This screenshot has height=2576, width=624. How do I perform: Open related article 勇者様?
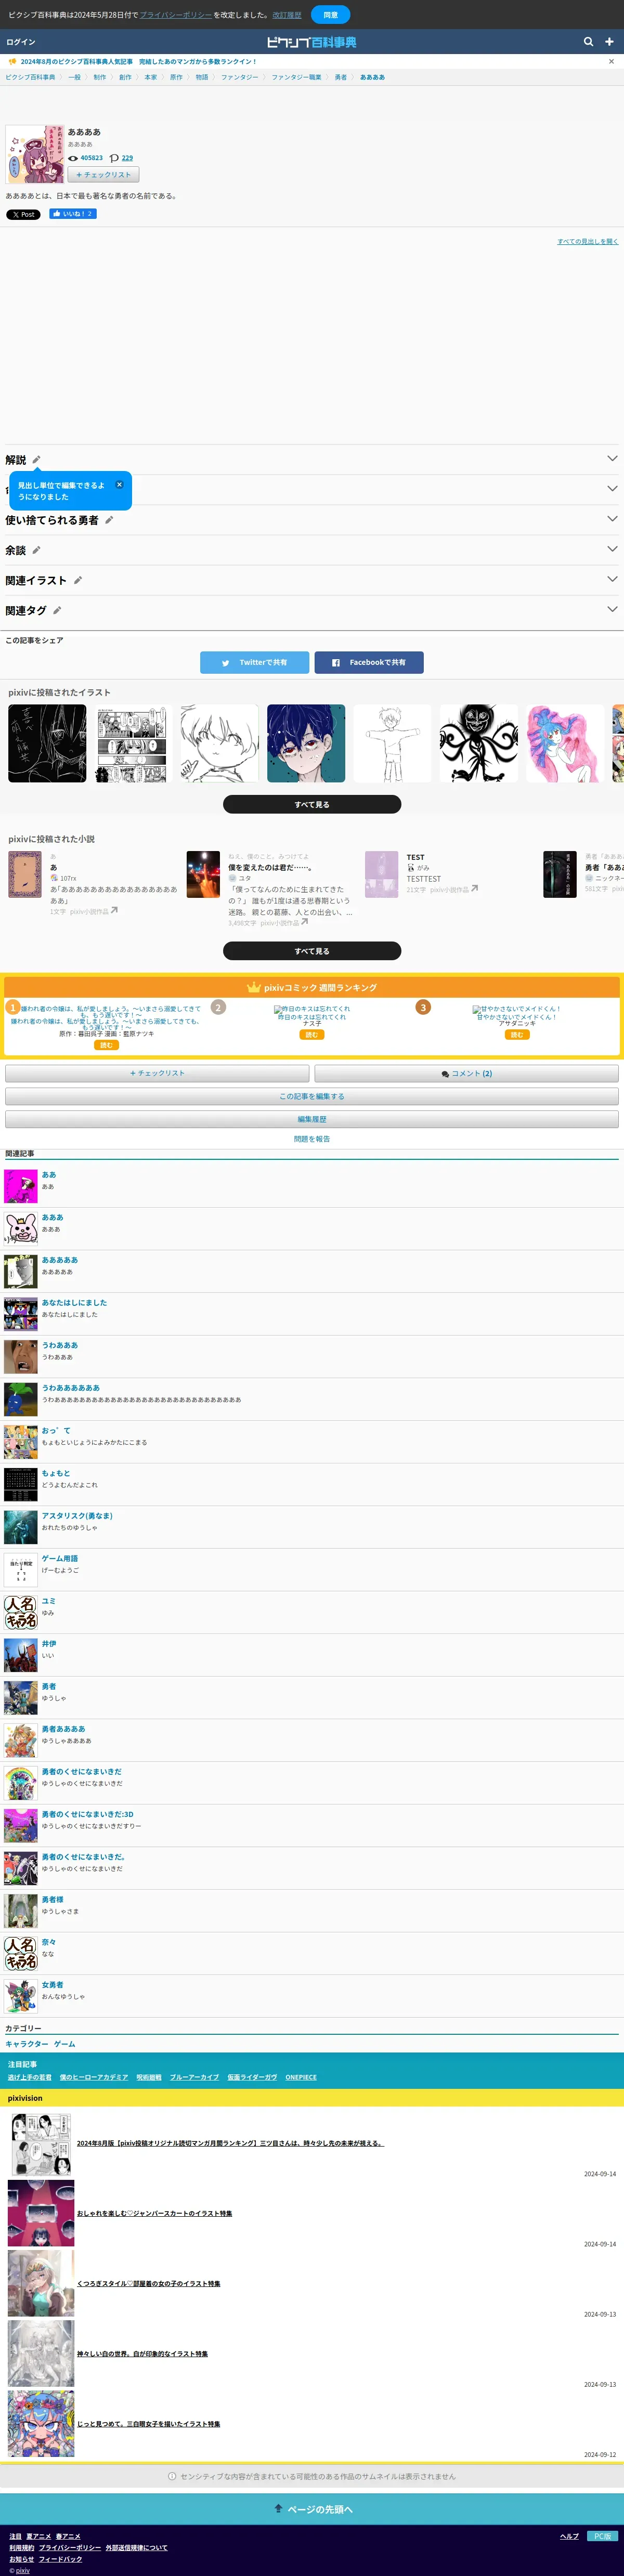tap(52, 1899)
